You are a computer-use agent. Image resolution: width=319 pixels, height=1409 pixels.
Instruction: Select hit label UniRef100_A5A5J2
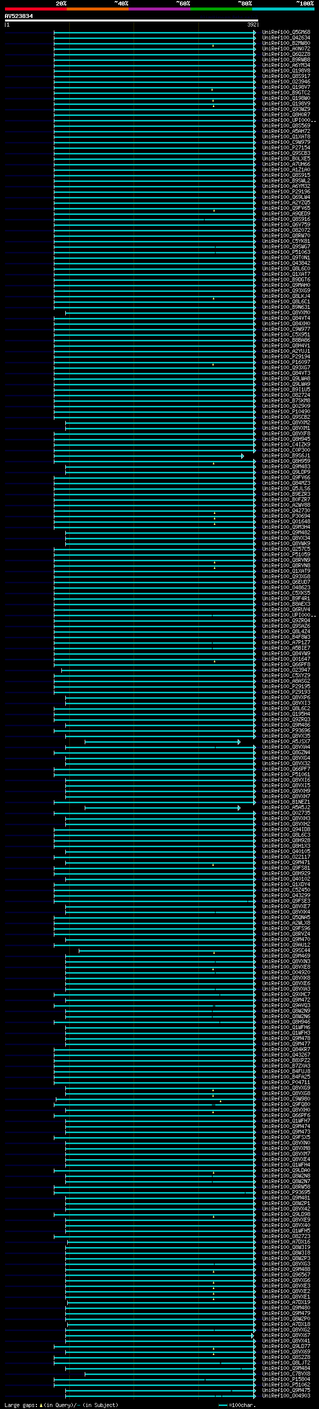[286, 808]
